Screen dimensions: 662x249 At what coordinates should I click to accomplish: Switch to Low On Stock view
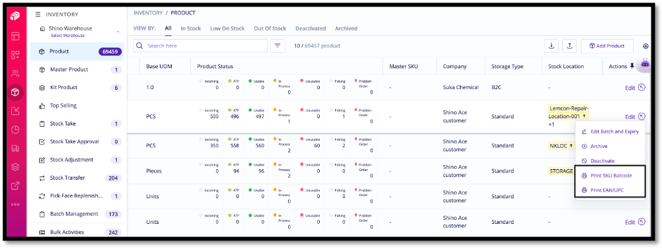point(227,28)
